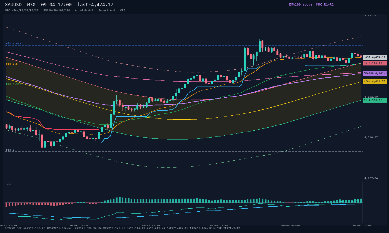Click the 09-04 17:00 time axis label
389x233 pixels.
(362, 226)
